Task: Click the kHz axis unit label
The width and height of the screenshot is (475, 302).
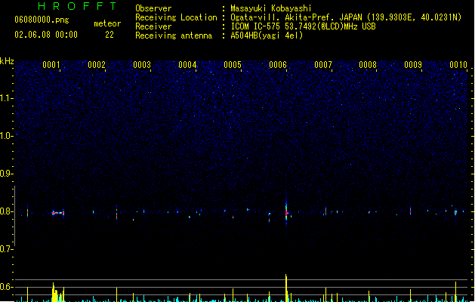Action: pos(7,61)
